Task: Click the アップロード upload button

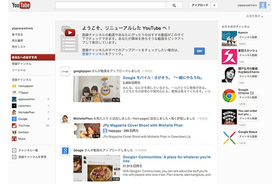Action: [200, 6]
